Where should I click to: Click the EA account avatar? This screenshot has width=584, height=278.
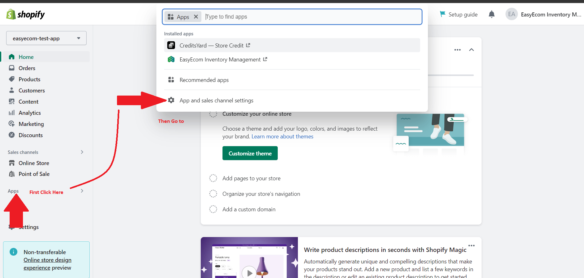click(511, 14)
